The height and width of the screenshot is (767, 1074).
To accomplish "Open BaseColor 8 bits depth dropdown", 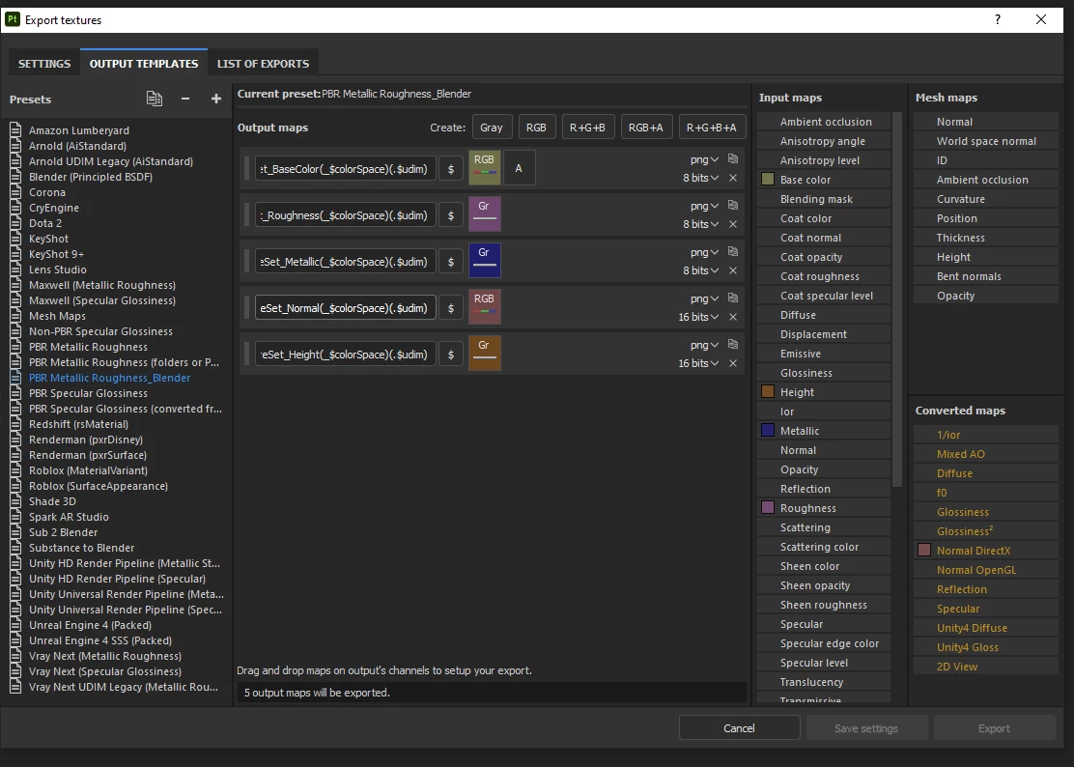I will pos(700,178).
